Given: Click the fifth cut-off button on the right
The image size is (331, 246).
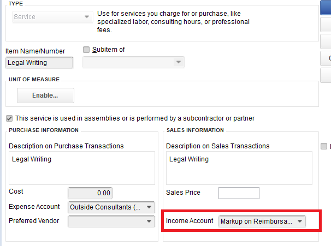Looking at the screenshot, I should (326, 76).
